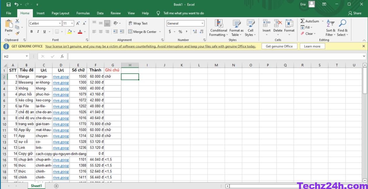Viewport: 368px width, 189px height.
Task: Click the Get genuine Office button
Action: [x=279, y=46]
